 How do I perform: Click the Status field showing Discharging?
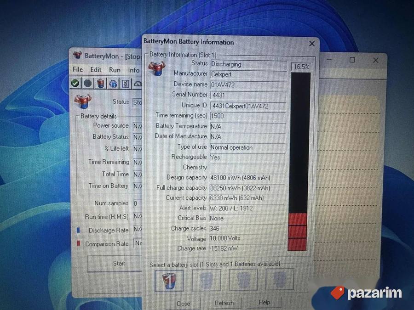pyautogui.click(x=248, y=64)
